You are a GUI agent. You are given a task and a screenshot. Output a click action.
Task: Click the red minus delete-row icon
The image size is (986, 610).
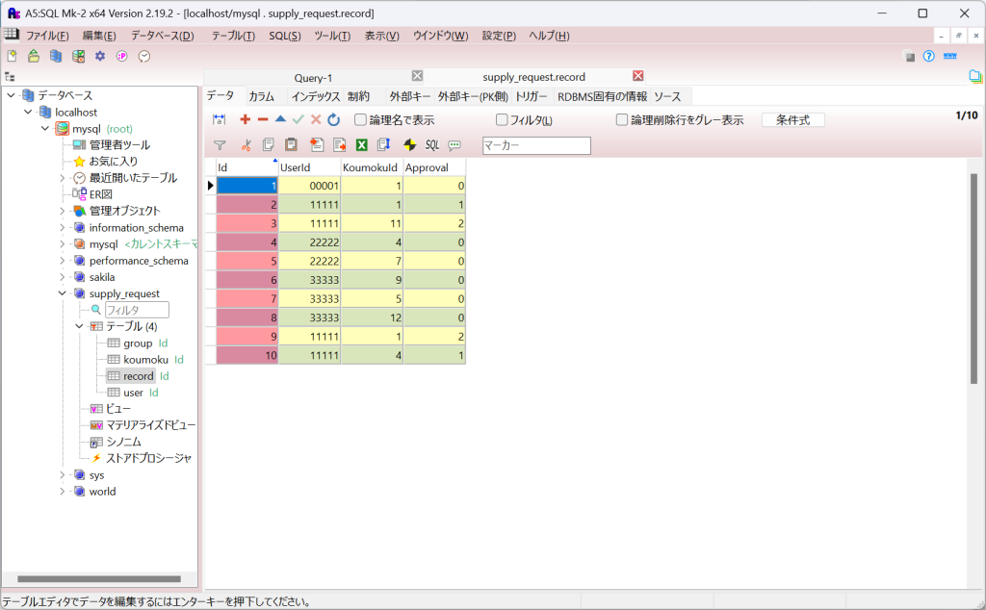point(263,119)
